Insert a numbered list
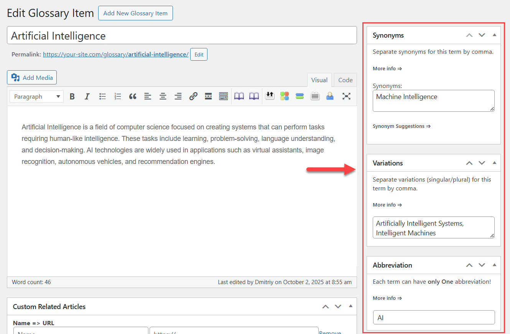Viewport: 510px width, 334px height. point(118,96)
